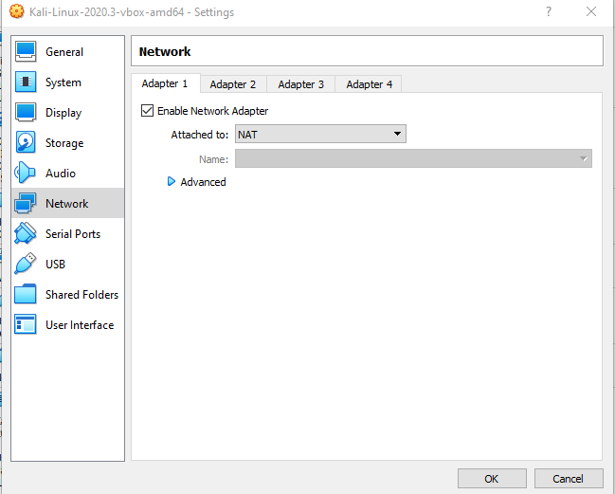Open General settings via its monitor icon
The width and height of the screenshot is (615, 494).
[26, 51]
